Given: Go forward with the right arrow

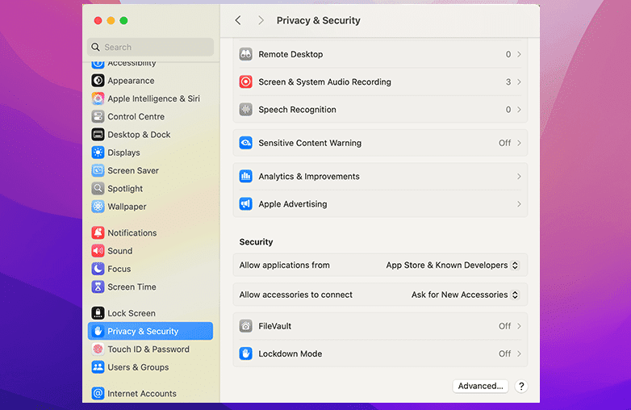Looking at the screenshot, I should coord(261,20).
